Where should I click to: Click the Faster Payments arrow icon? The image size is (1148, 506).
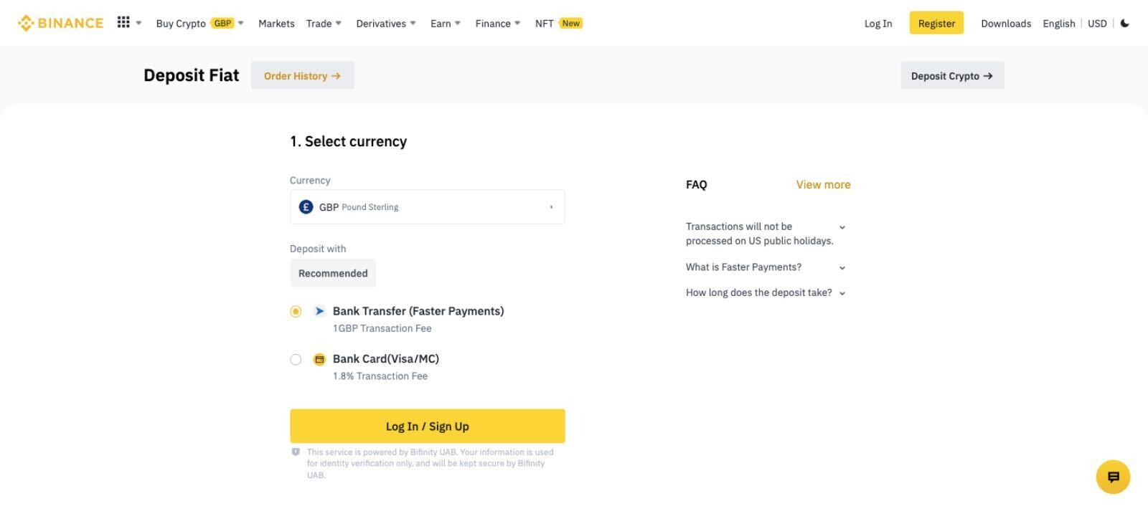tap(320, 311)
